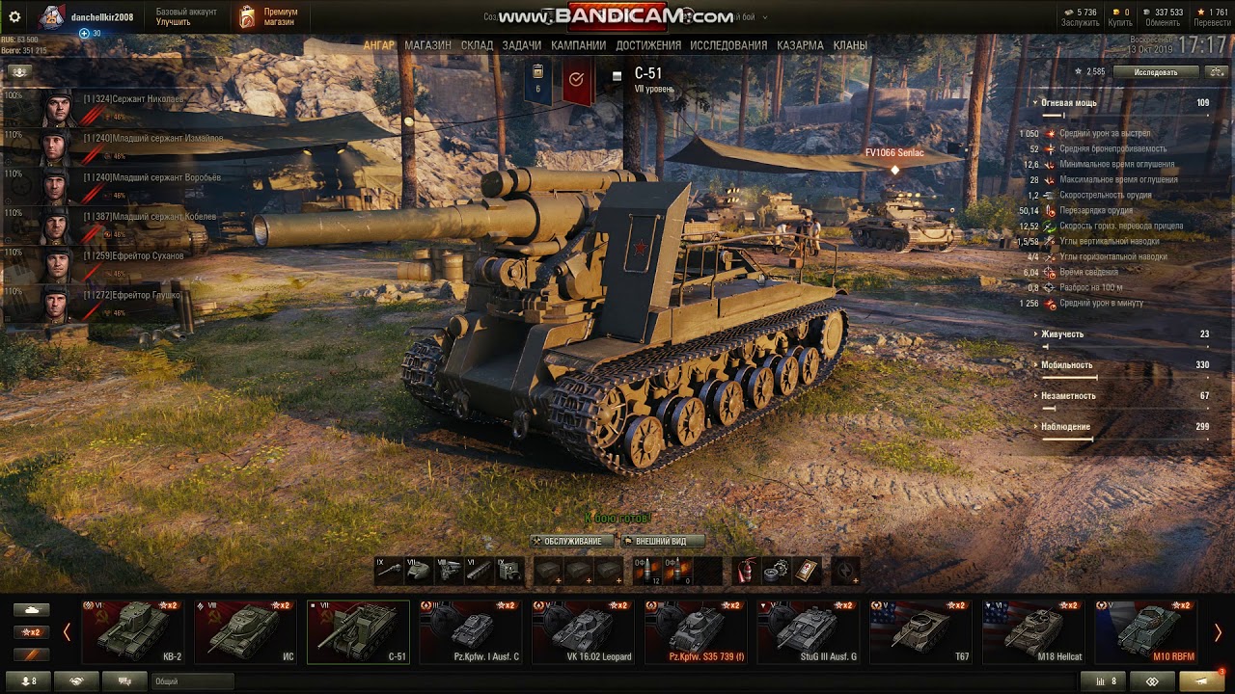
Task: Open the personal reserves icon above the tank
Action: click(x=538, y=82)
